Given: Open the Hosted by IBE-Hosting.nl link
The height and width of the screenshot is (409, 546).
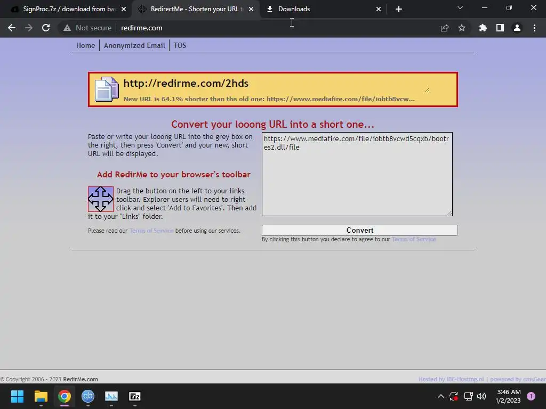Looking at the screenshot, I should [x=451, y=379].
